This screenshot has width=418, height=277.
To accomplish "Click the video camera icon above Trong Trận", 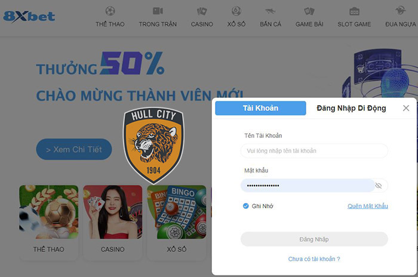I will (158, 11).
